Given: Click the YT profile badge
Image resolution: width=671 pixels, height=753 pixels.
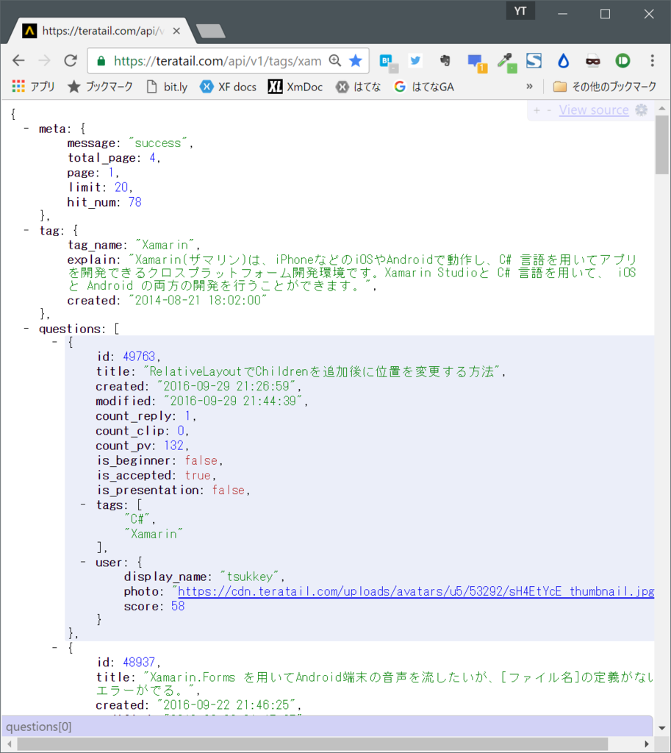Looking at the screenshot, I should click(x=520, y=11).
